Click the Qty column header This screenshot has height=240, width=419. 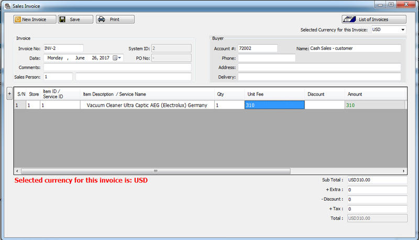click(229, 94)
